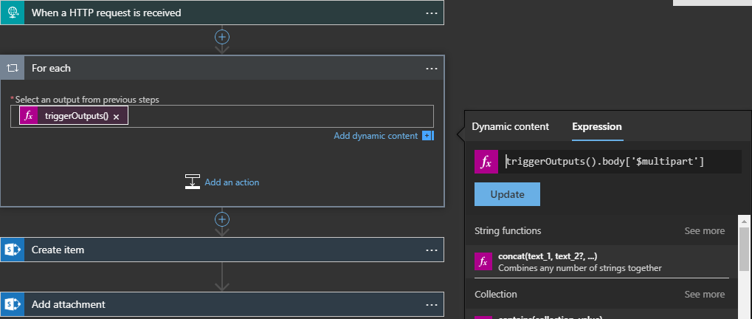The width and height of the screenshot is (752, 319).
Task: Click the Add an action icon
Action: point(193,182)
